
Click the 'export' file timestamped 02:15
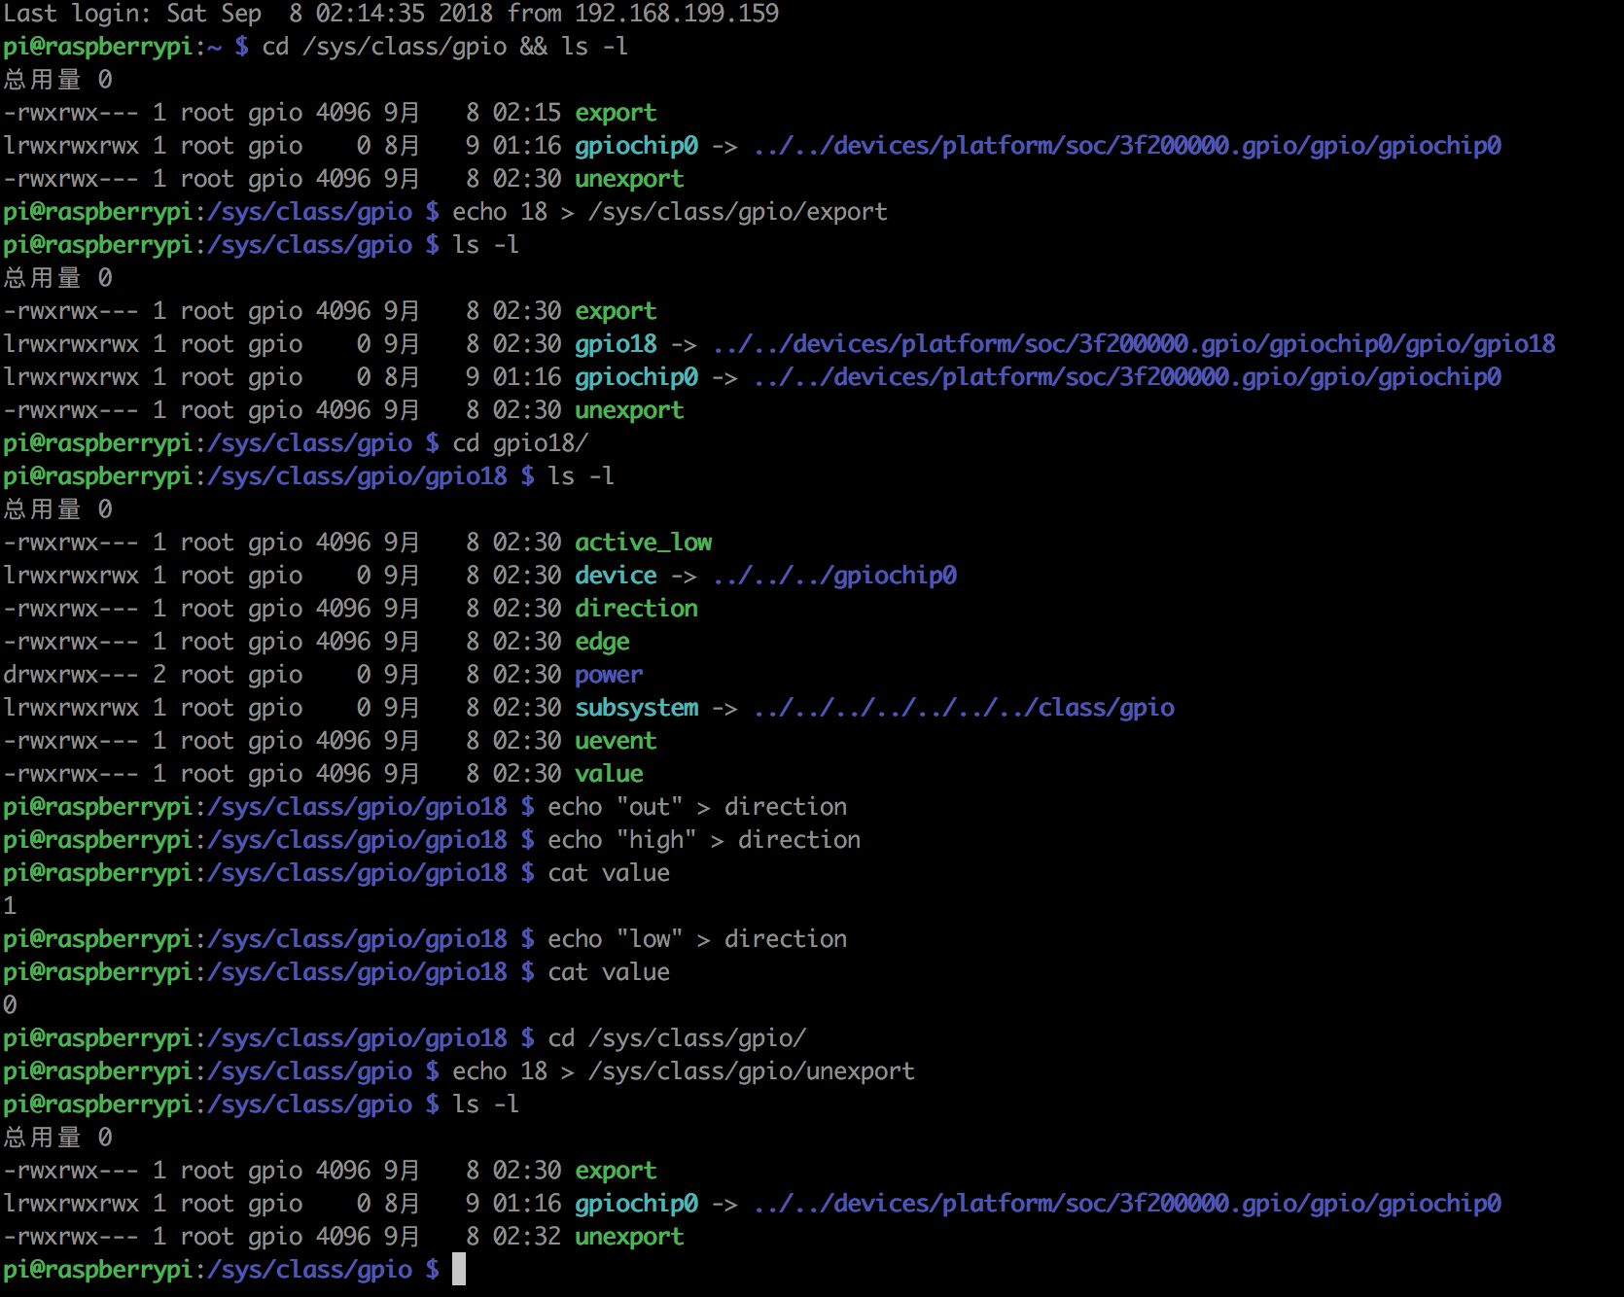[x=616, y=113]
